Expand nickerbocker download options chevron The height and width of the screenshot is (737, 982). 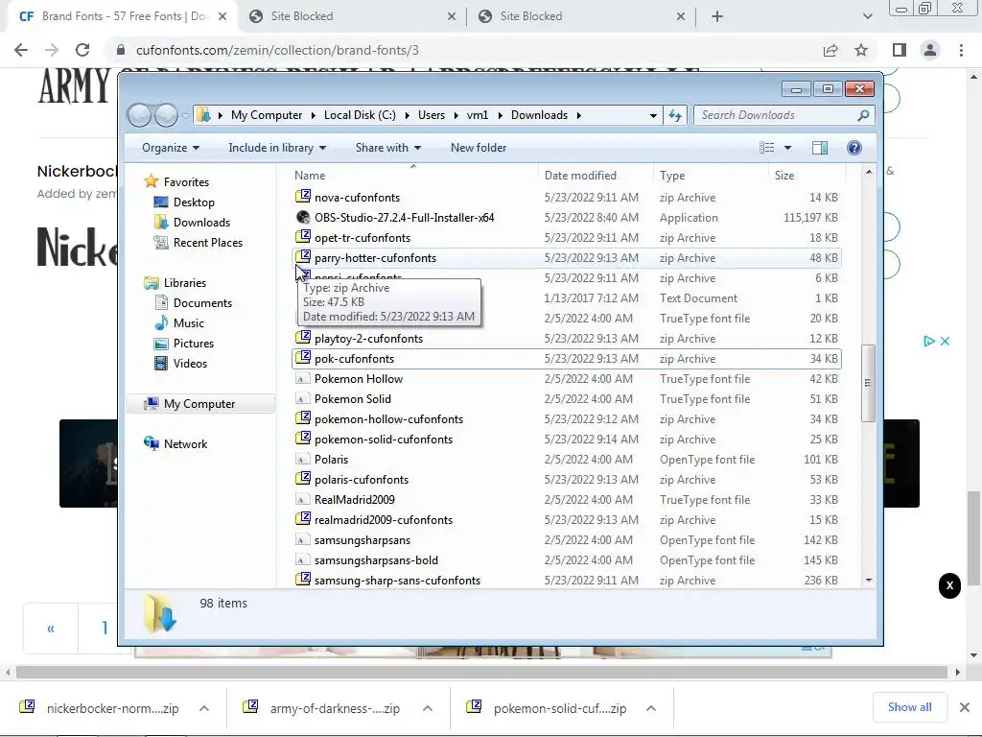204,708
